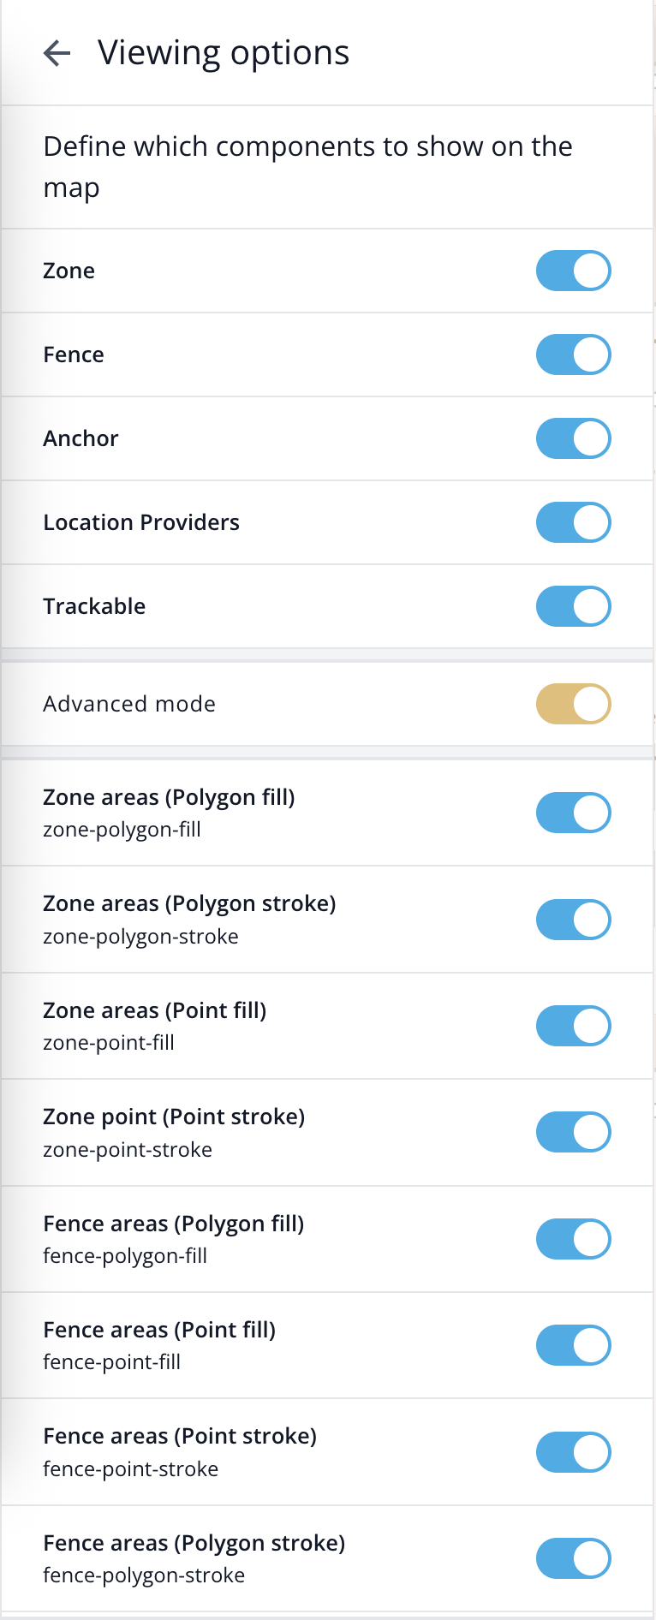Toggle Location Providers visibility
This screenshot has width=656, height=1620.
tap(573, 522)
